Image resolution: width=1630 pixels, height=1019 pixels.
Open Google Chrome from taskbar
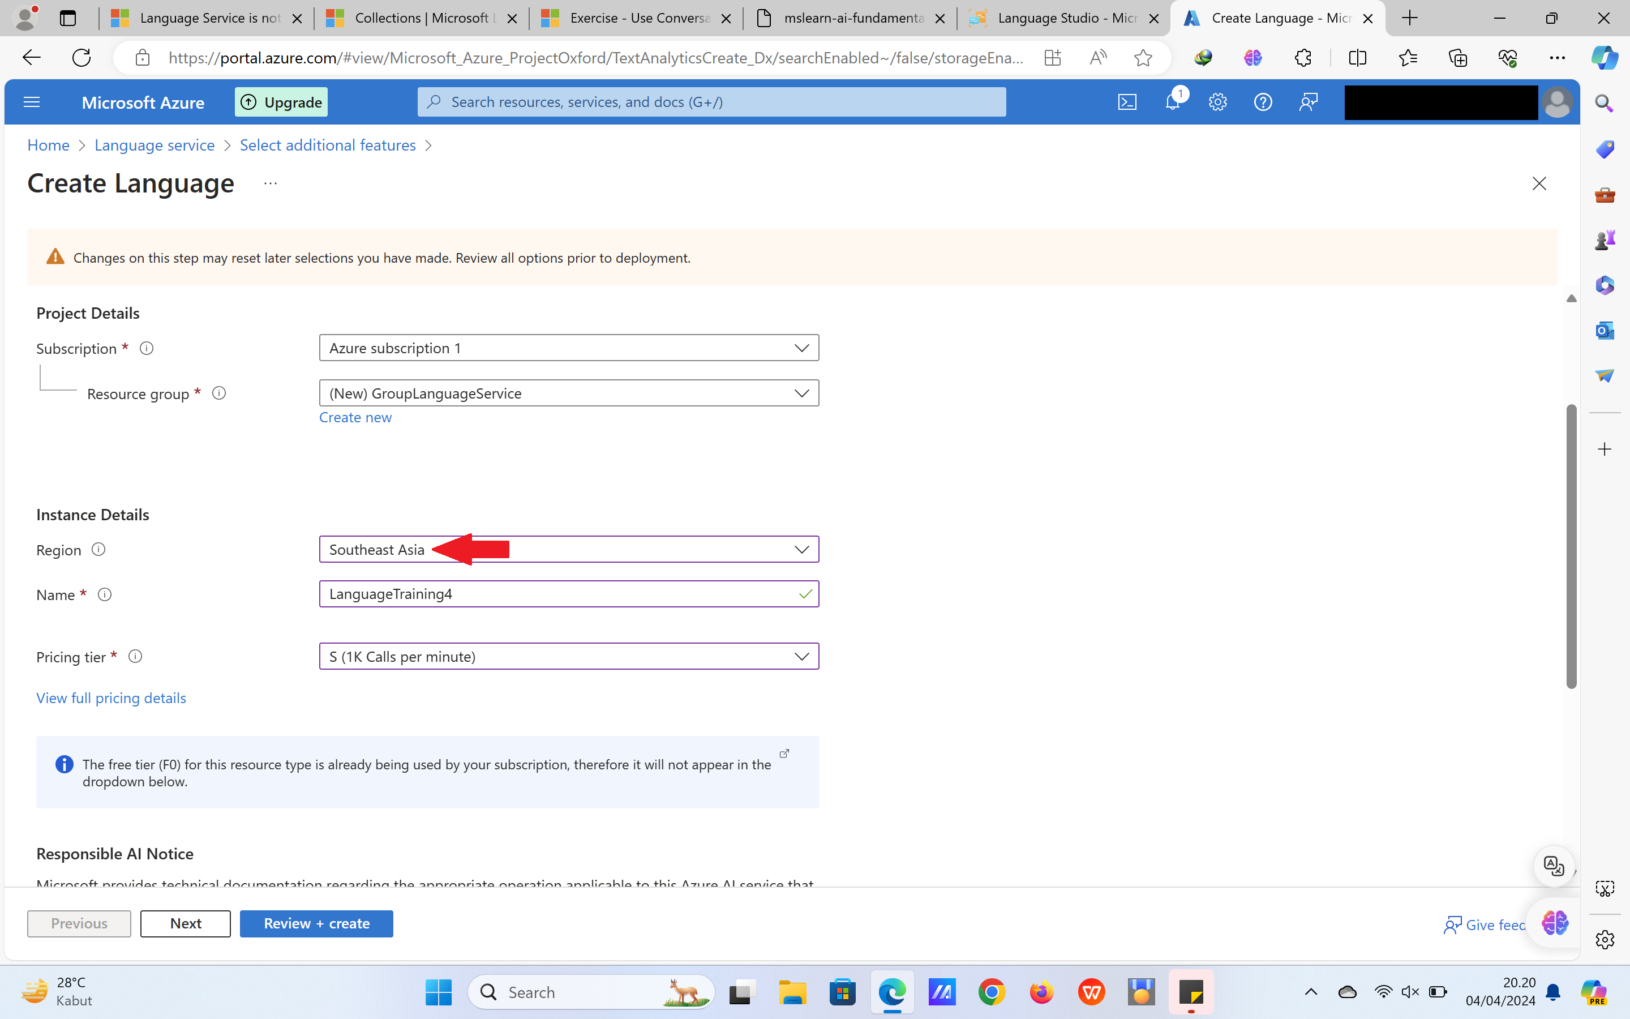point(992,992)
